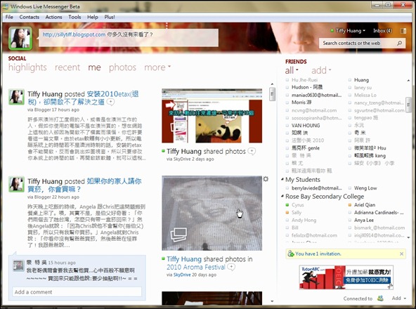Viewport: 416px width, 309px height.
Task: Open the Help menu
Action: [x=93, y=17]
